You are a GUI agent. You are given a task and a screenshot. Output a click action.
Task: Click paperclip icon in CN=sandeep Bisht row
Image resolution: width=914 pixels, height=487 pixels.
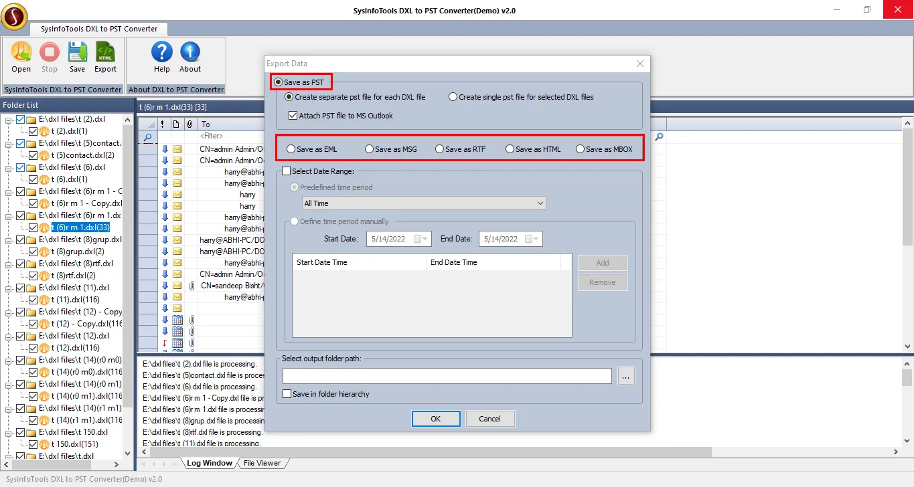pyautogui.click(x=192, y=285)
